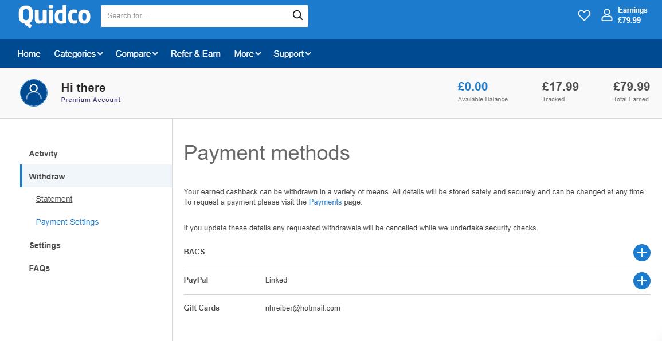
Task: Follow the Payments page link
Action: [x=325, y=202]
